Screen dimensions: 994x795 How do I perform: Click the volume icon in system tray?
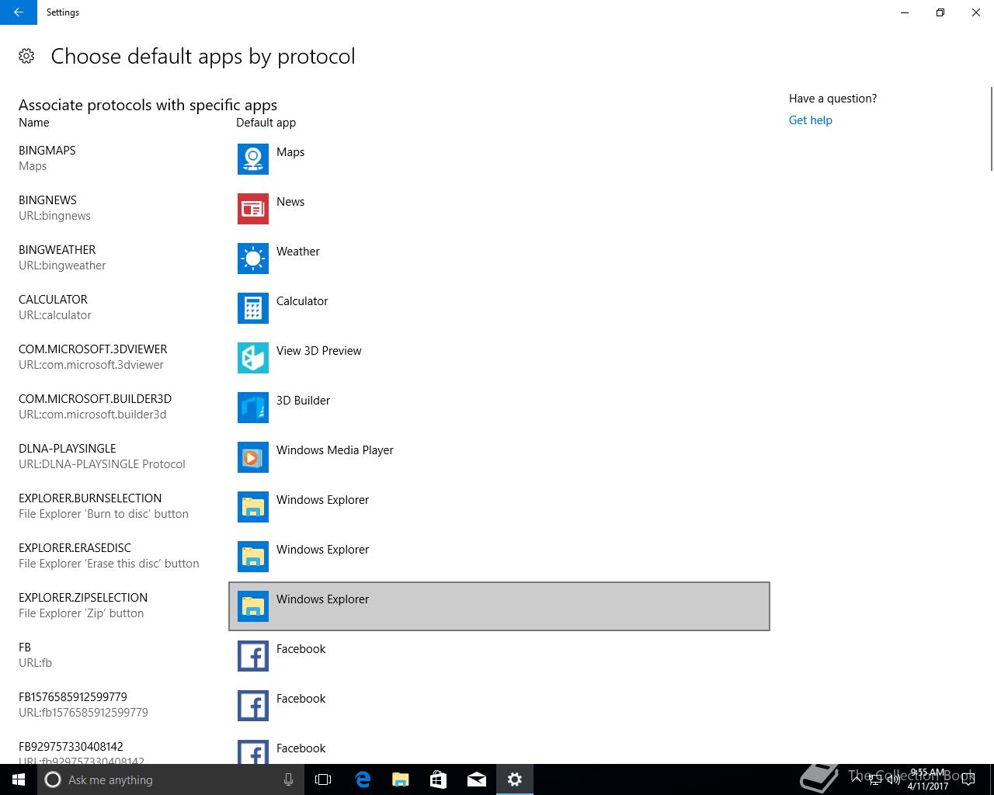(893, 779)
